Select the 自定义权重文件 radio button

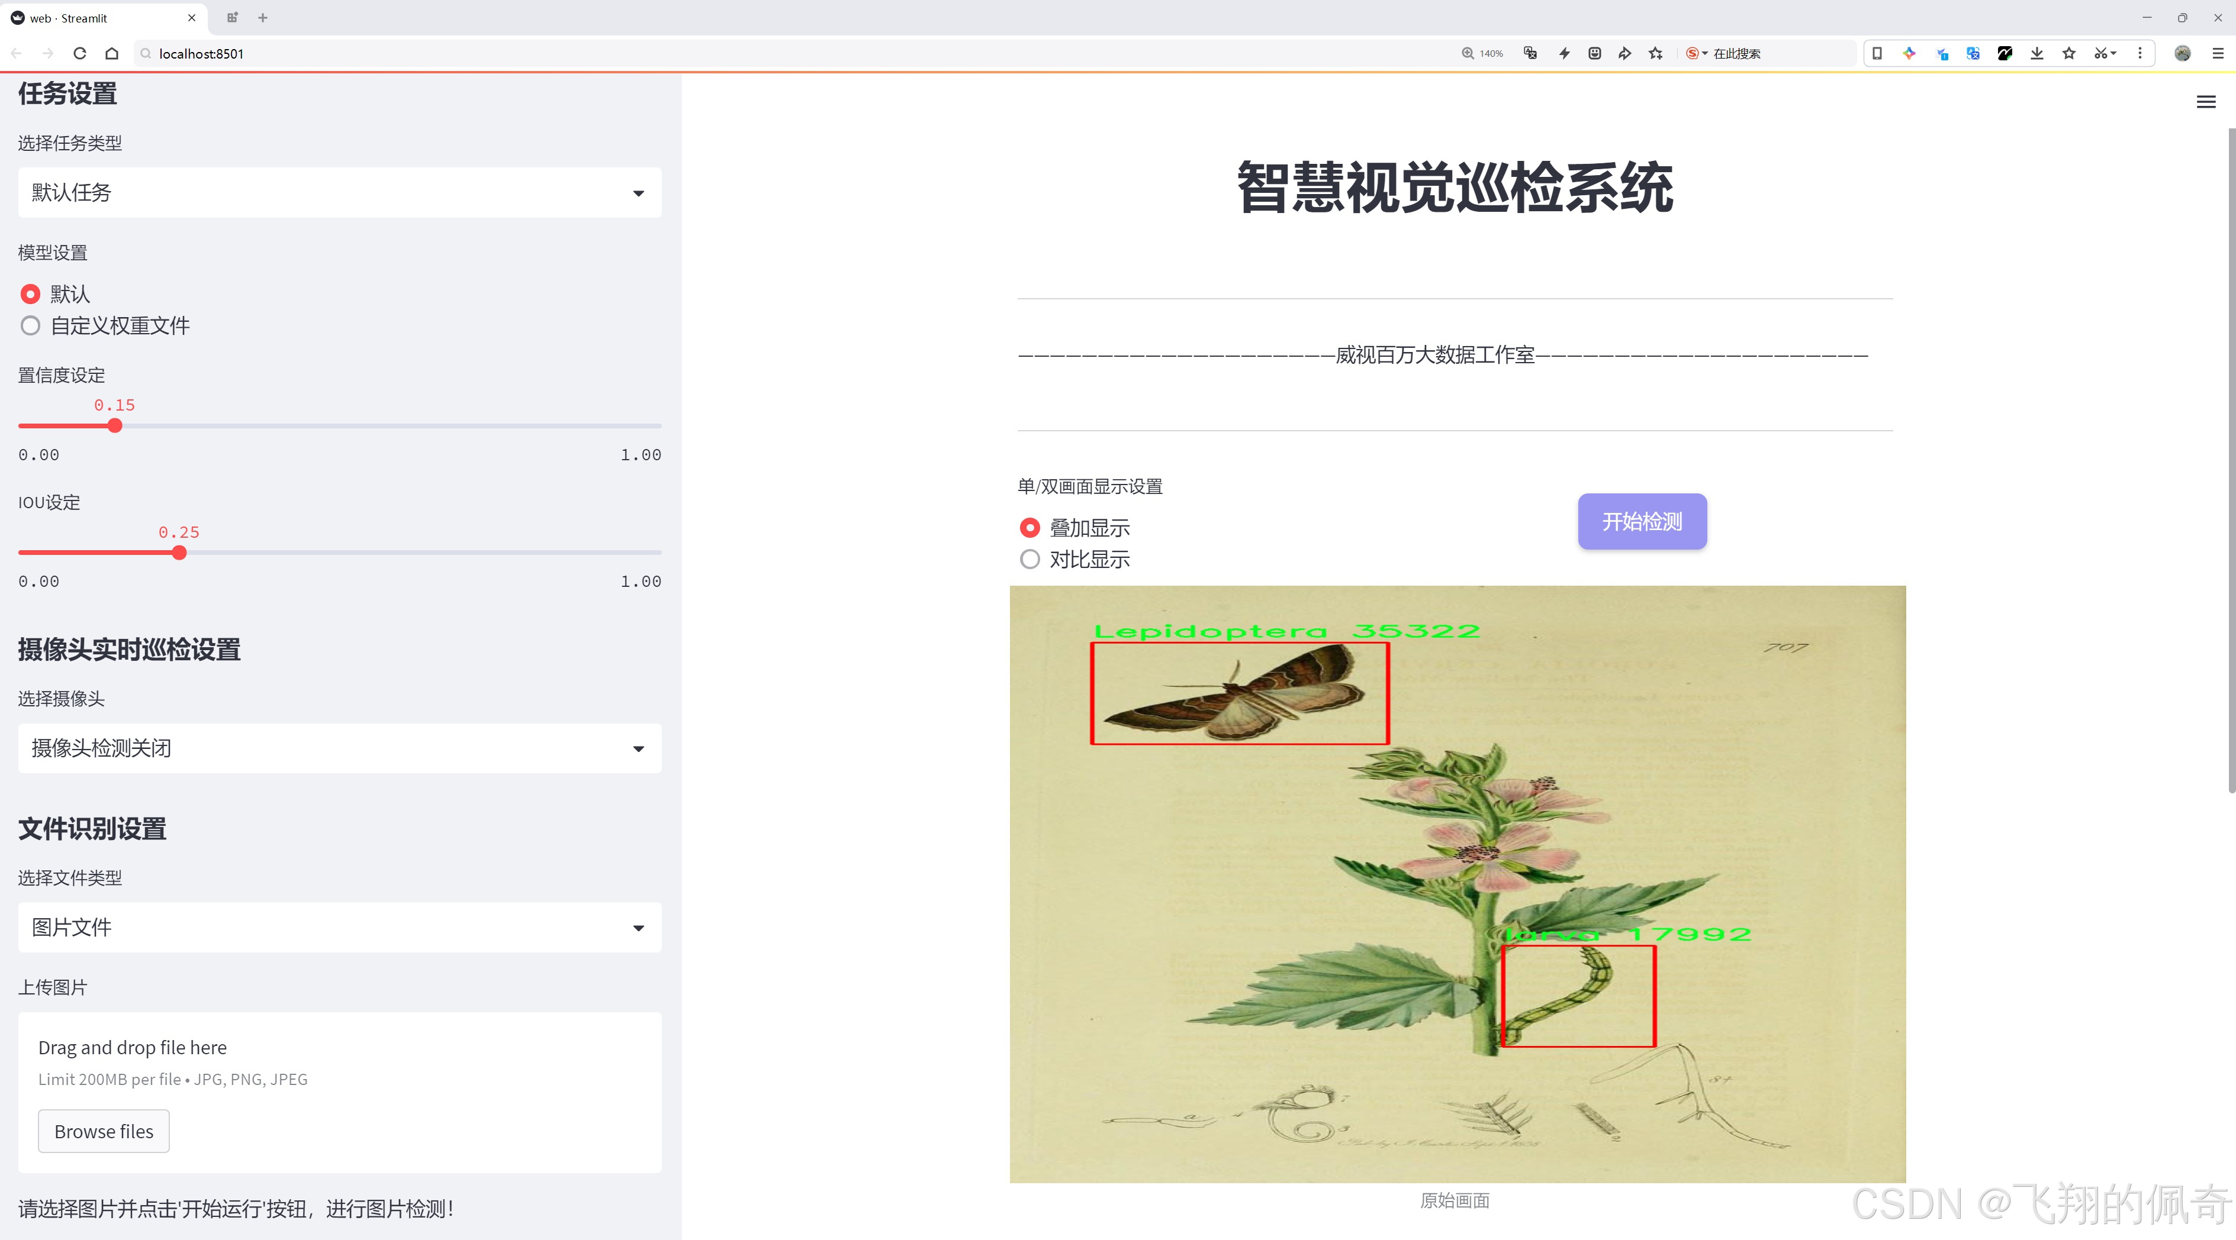[x=30, y=326]
